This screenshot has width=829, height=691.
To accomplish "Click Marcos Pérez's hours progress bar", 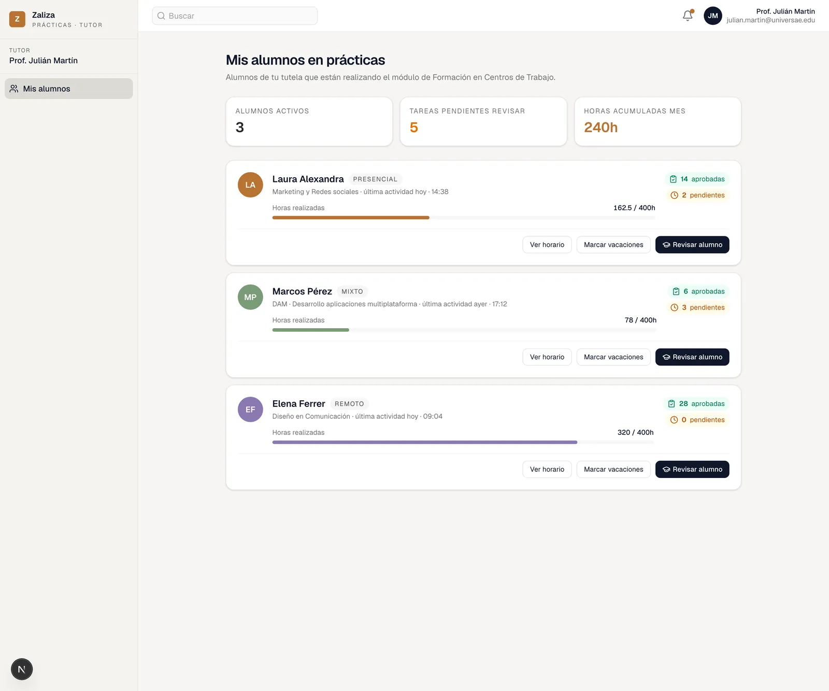I will [x=464, y=330].
